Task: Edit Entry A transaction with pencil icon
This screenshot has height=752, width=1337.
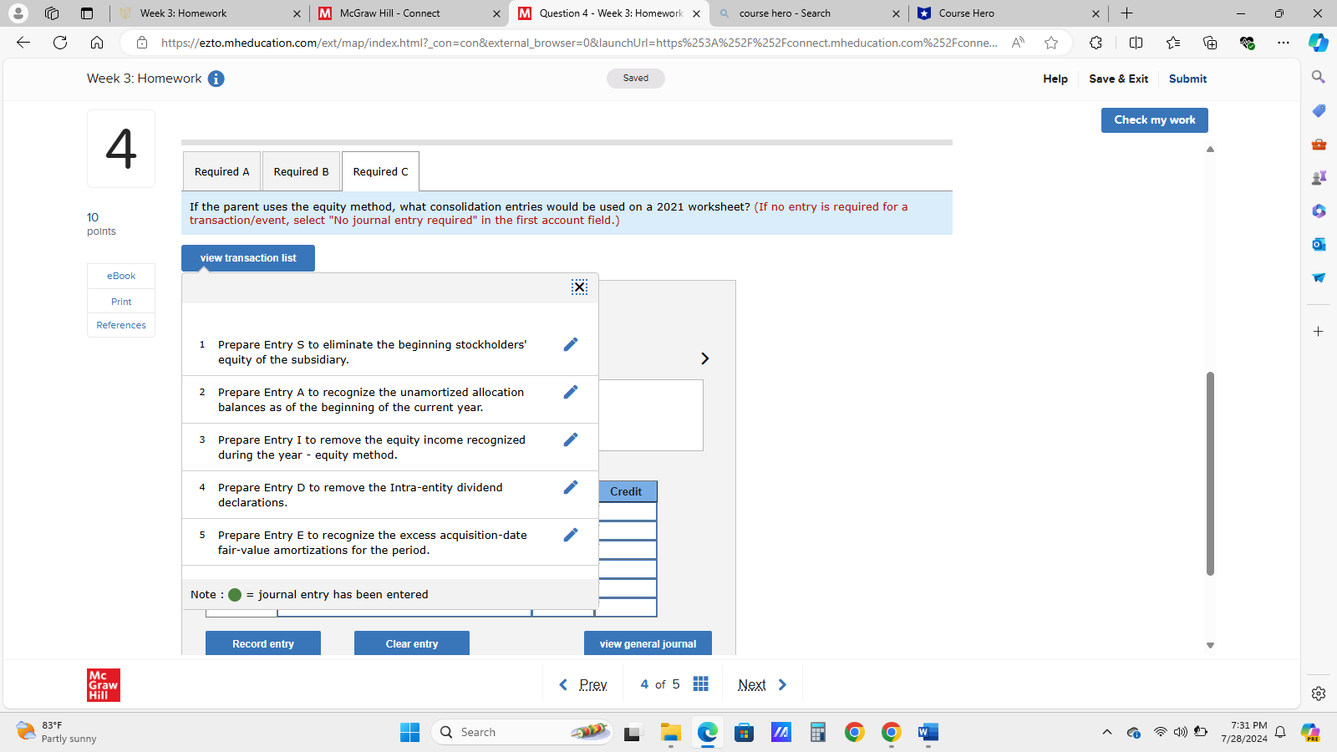Action: click(x=571, y=392)
